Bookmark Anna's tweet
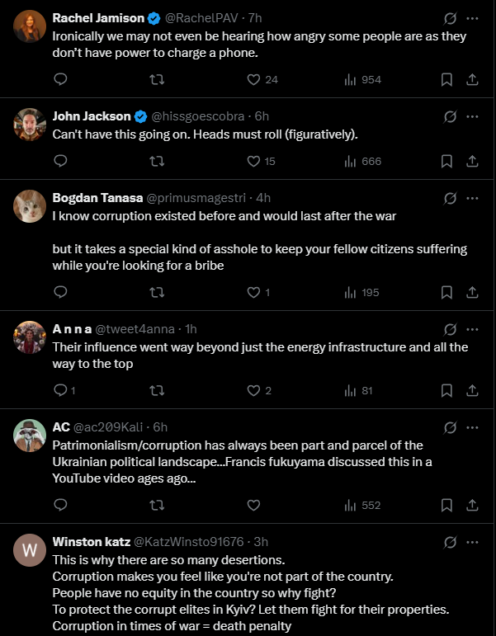This screenshot has width=496, height=636. [446, 390]
